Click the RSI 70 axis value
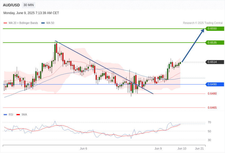Screen dimensions: 225x153 209,122
